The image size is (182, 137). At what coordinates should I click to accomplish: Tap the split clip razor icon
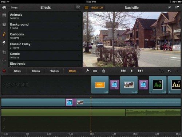(x=95, y=71)
